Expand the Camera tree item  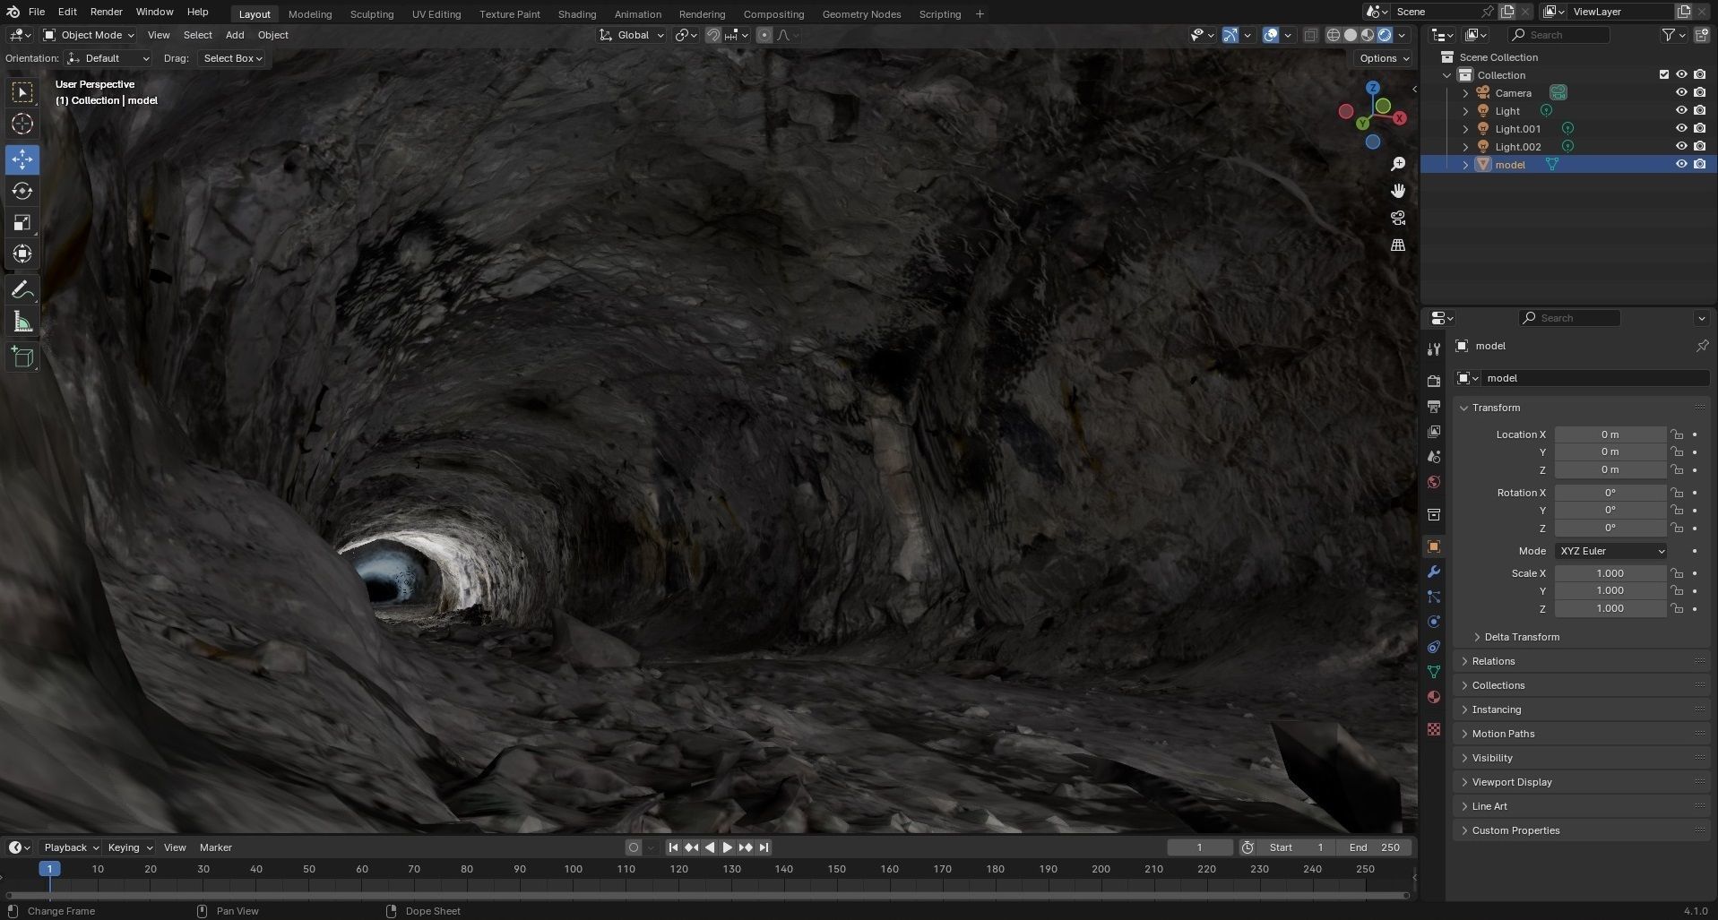coord(1465,93)
